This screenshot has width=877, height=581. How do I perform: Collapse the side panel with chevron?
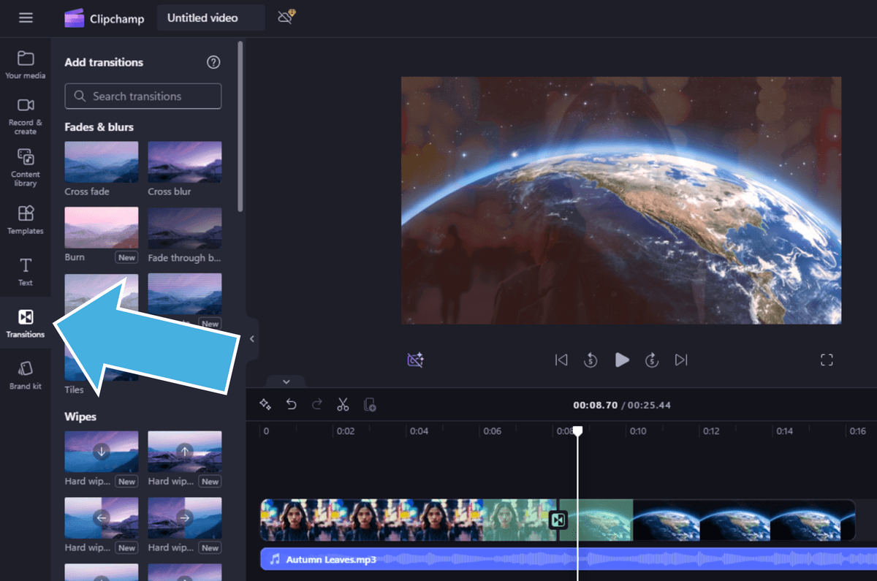click(x=252, y=338)
